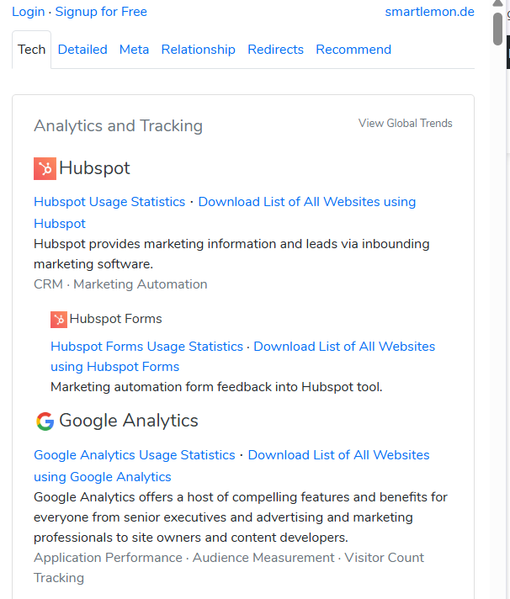Open the smartlemon.de link
Viewport: 510px width, 599px height.
(430, 12)
